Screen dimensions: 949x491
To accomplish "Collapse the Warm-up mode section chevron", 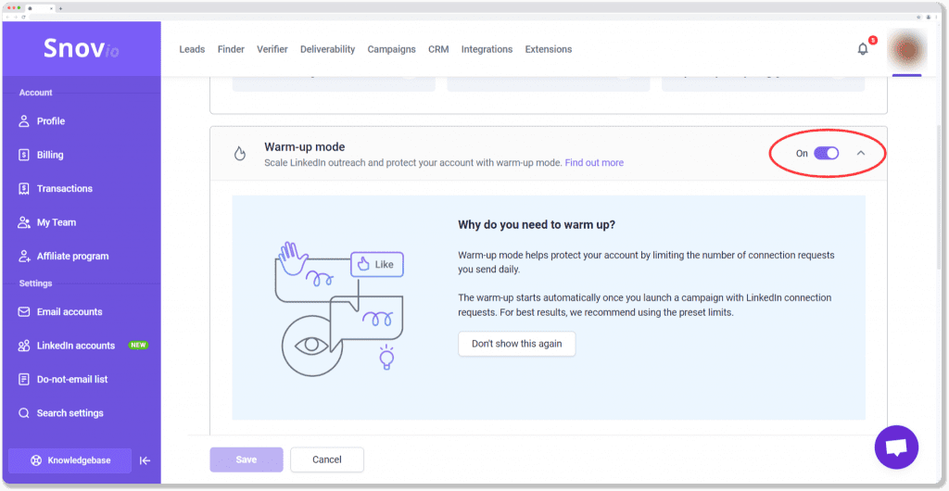I will tap(861, 153).
